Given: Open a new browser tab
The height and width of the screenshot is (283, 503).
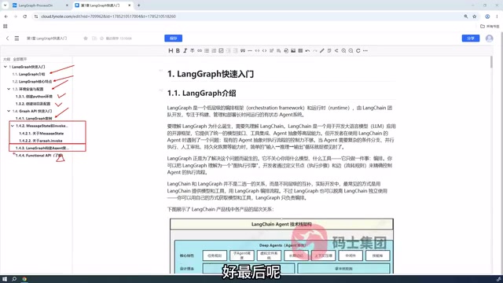Looking at the screenshot, I should pyautogui.click(x=138, y=6).
